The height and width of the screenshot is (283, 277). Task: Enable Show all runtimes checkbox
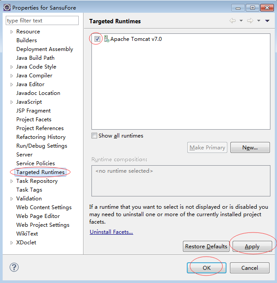[94, 135]
